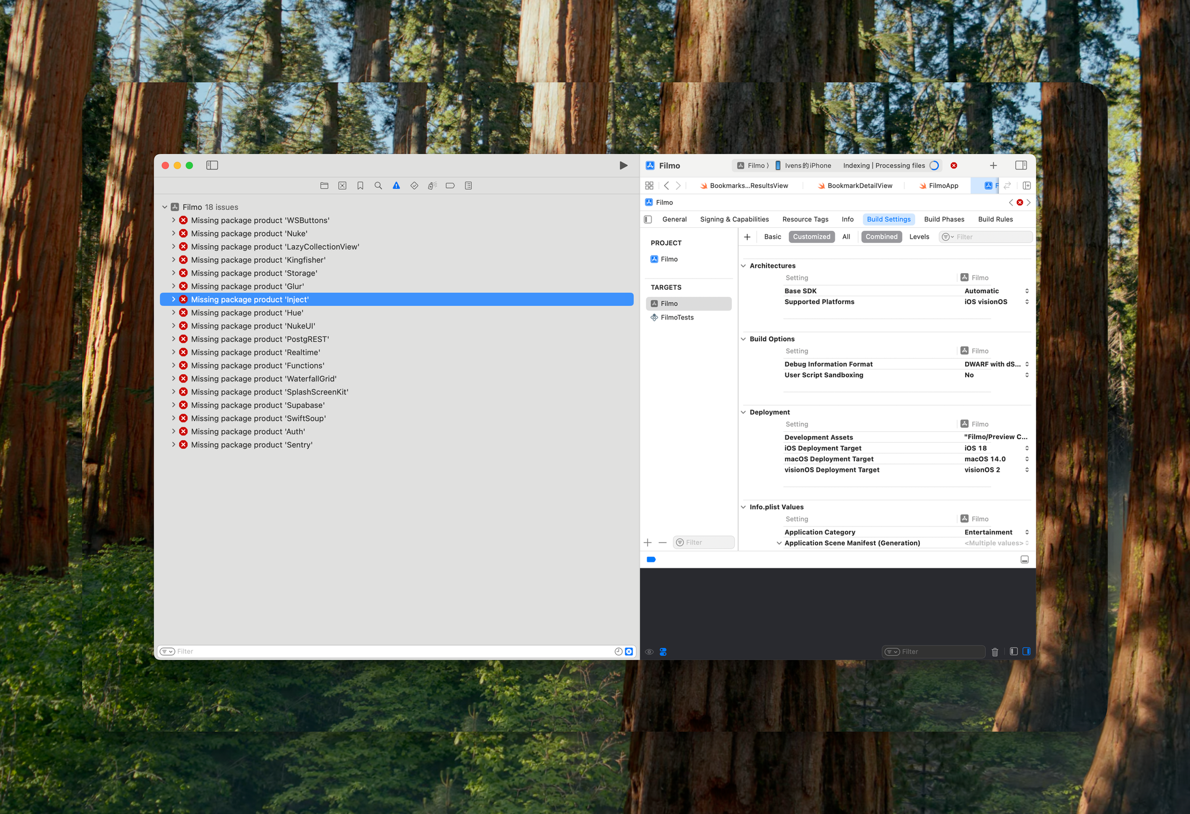The image size is (1190, 814).
Task: Click the build settings Filter field
Action: pos(992,237)
